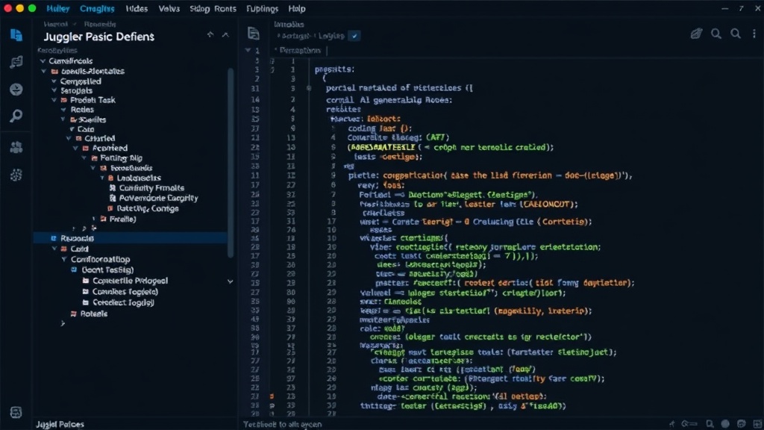
Task: Open the gear icon in the sidebar
Action: [x=16, y=175]
